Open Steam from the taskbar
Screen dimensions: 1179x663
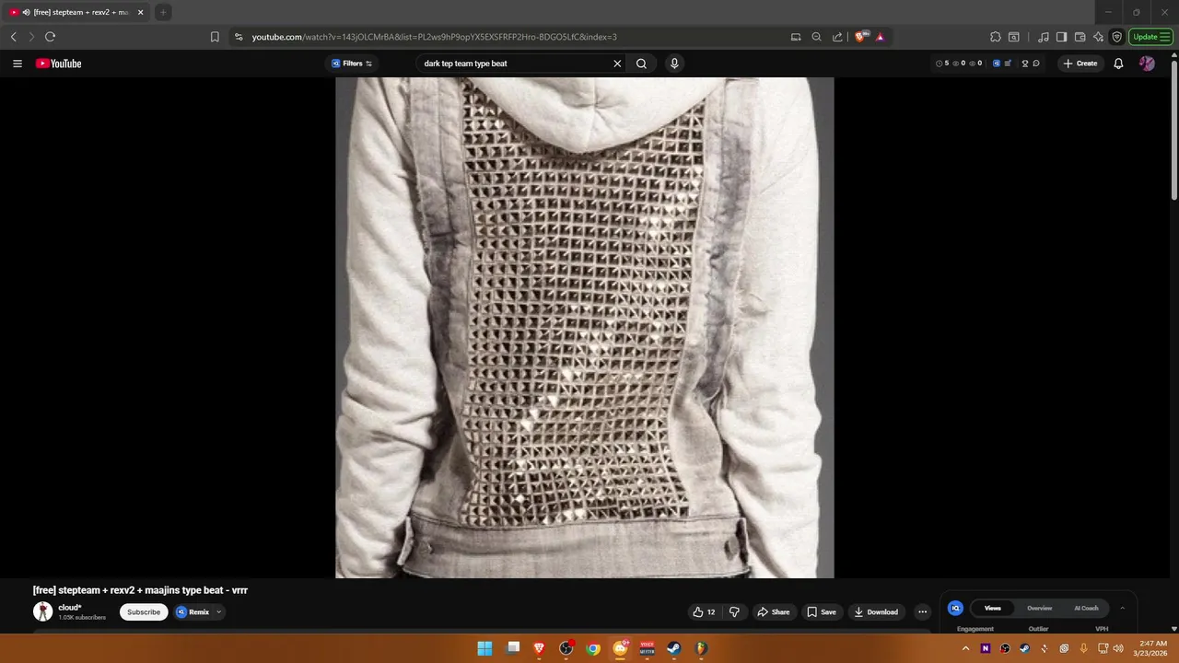(x=674, y=648)
